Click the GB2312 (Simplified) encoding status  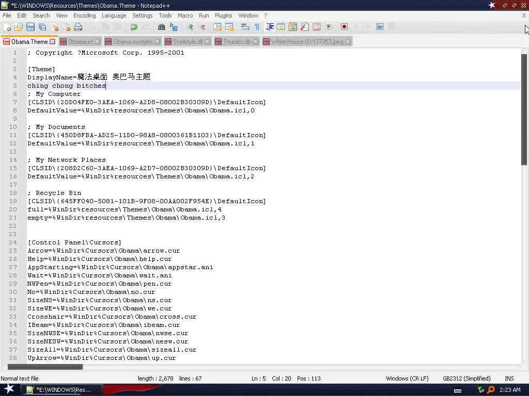pyautogui.click(x=466, y=378)
